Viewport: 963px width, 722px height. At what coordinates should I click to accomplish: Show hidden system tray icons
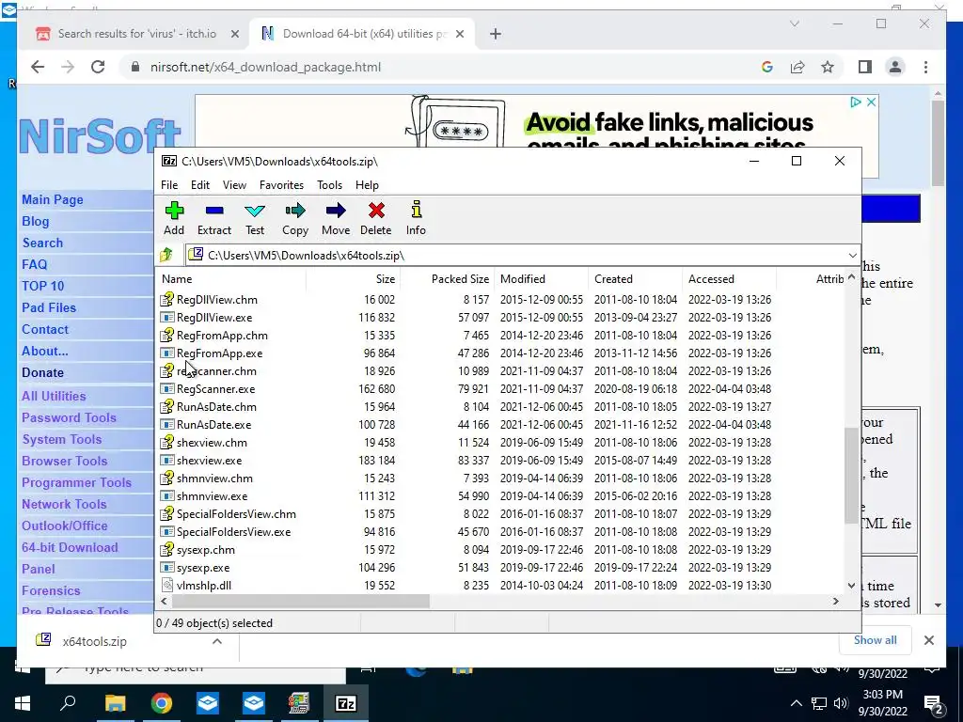click(796, 703)
